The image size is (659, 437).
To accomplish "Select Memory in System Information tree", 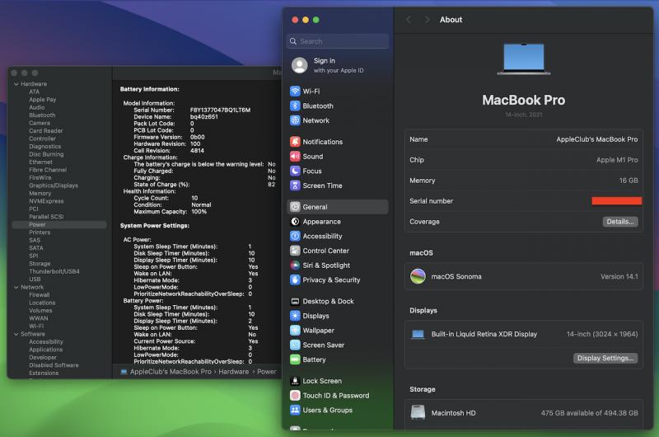I will (40, 194).
